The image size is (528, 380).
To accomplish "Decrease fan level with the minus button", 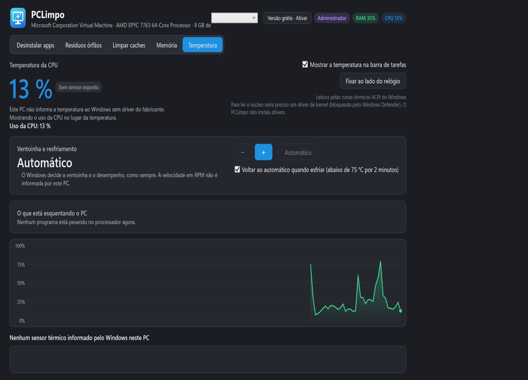I will pos(243,152).
